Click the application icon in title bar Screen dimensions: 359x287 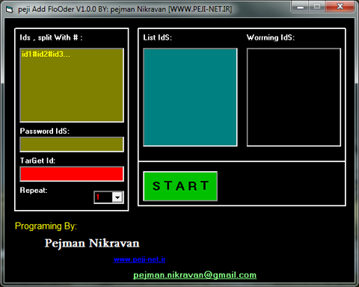(9, 10)
